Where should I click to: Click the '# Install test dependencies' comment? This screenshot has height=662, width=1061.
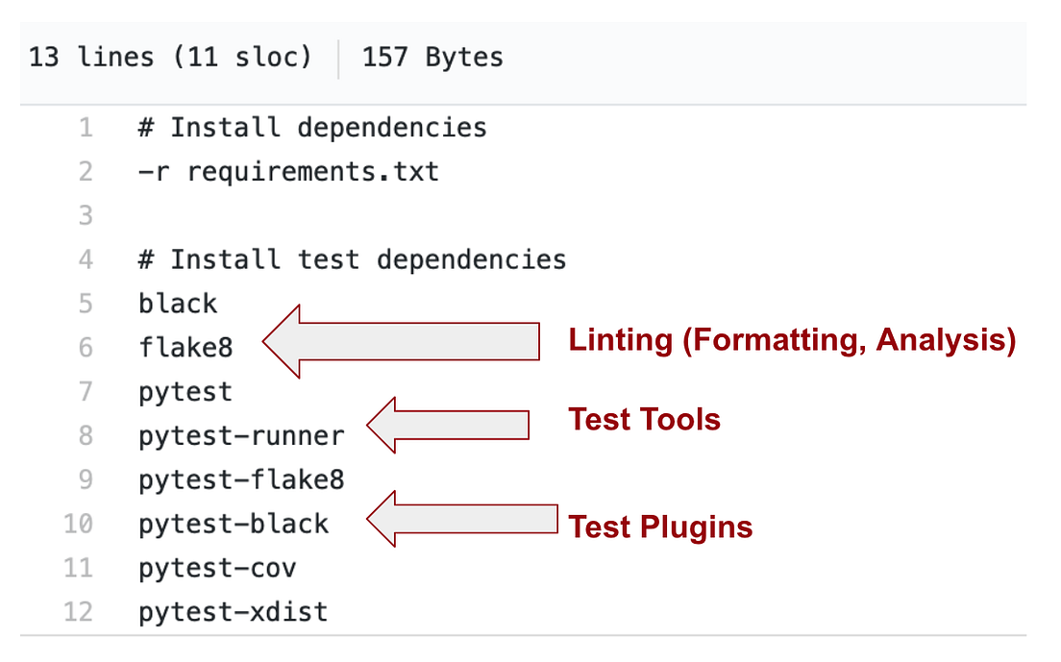click(352, 259)
